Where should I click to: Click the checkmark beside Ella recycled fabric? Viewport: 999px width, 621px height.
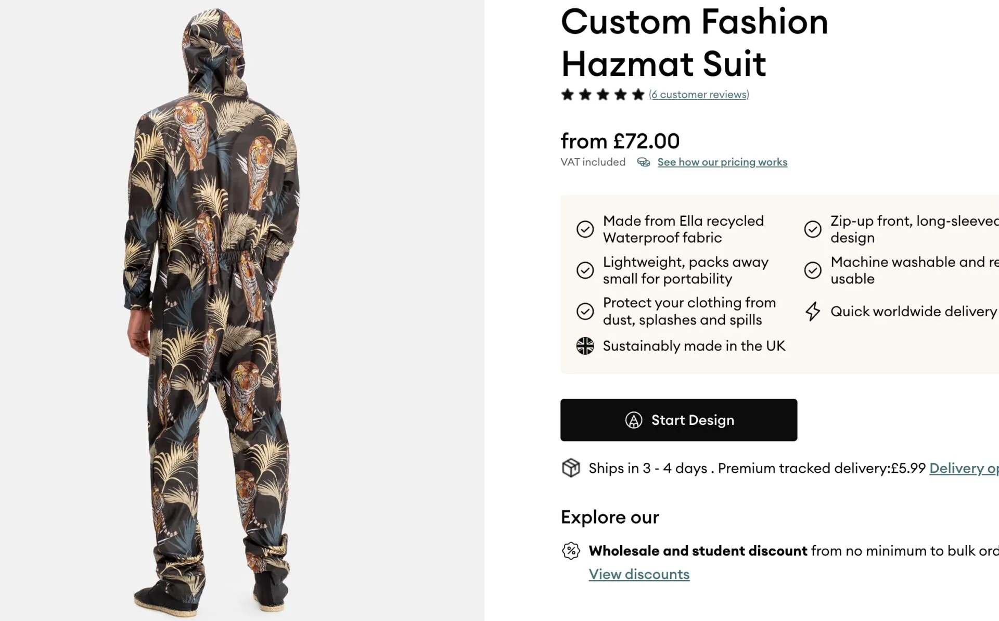[585, 229]
